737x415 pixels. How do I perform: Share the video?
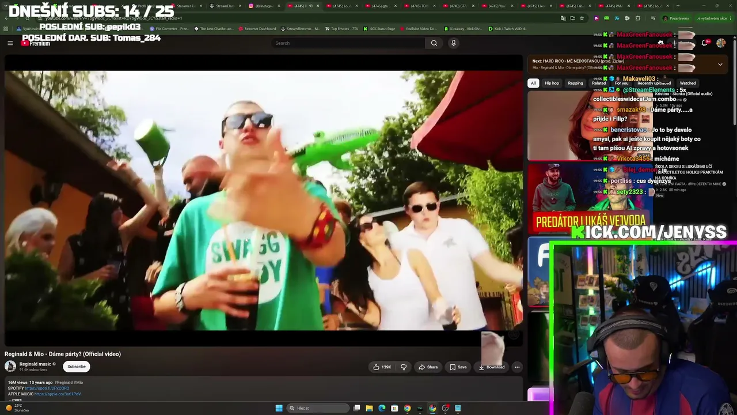click(x=428, y=367)
